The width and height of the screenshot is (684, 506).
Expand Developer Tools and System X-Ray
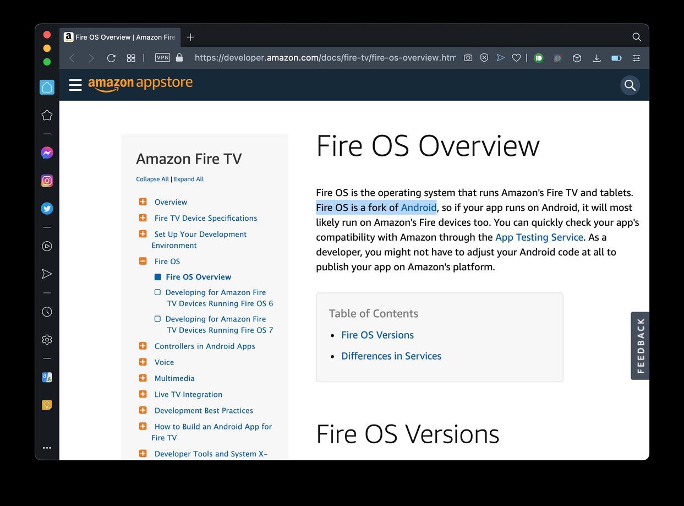pos(143,453)
